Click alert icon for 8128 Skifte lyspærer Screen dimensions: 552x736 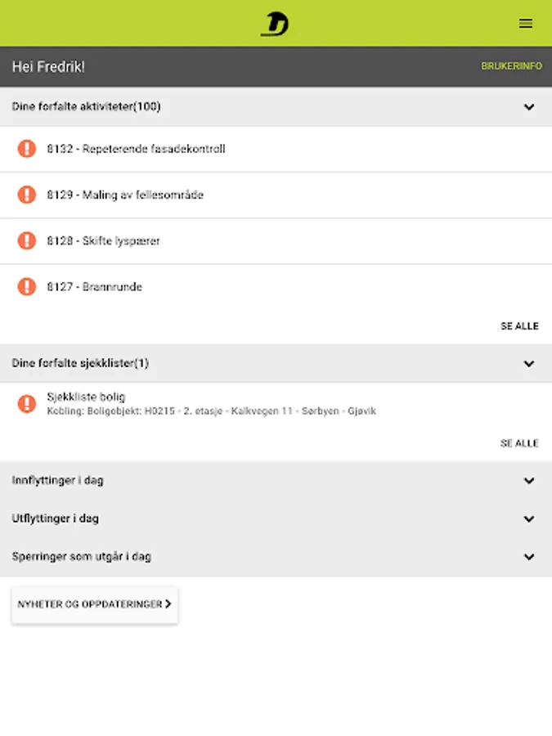click(x=27, y=240)
